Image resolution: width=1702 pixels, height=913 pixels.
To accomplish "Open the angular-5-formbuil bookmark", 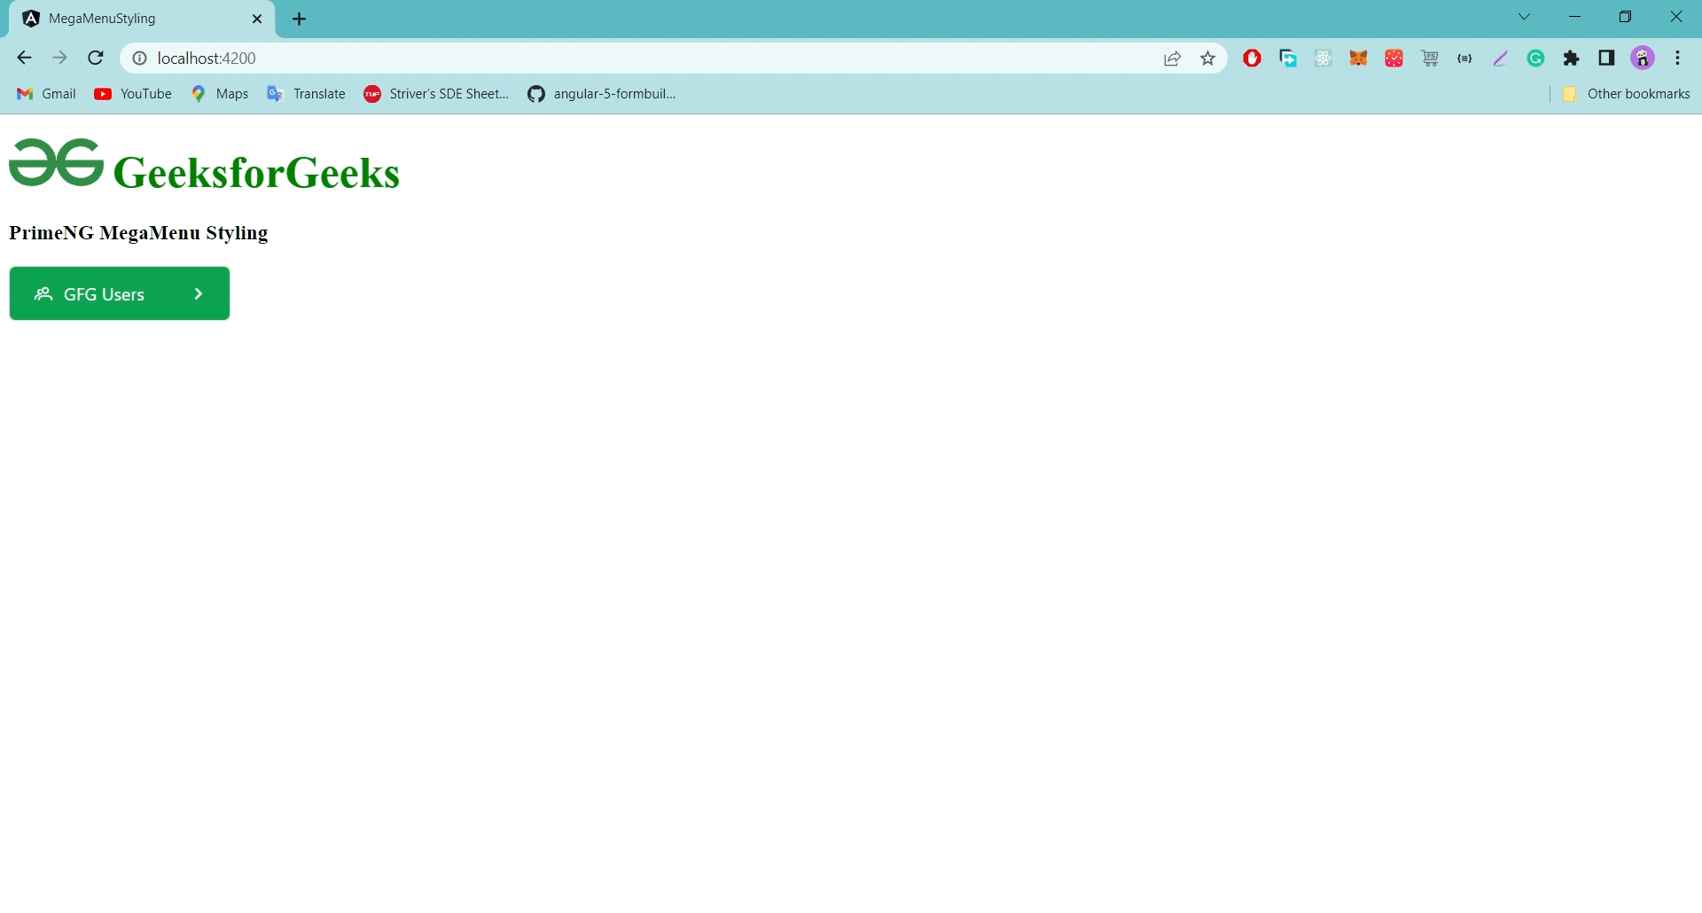I will (602, 94).
